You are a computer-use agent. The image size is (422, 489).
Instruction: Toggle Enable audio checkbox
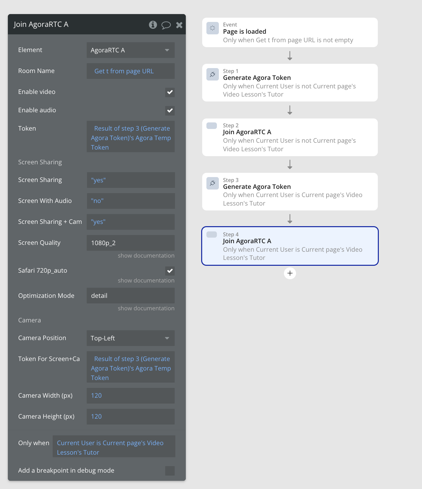[x=170, y=111]
